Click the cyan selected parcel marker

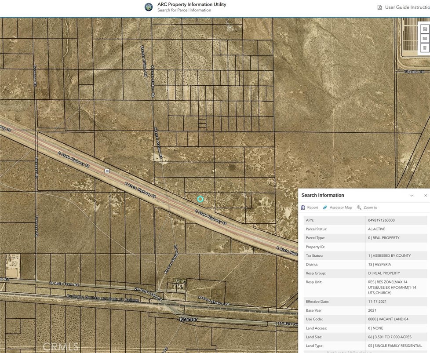pyautogui.click(x=200, y=199)
